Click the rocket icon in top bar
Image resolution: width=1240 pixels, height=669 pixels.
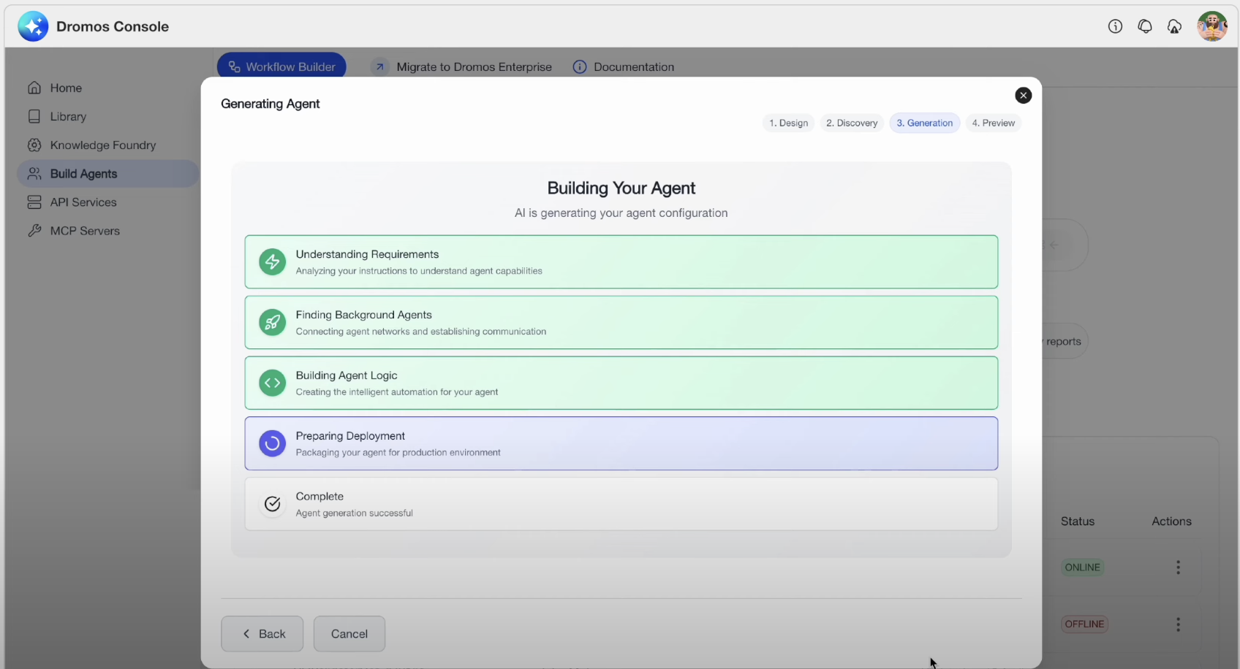1174,27
